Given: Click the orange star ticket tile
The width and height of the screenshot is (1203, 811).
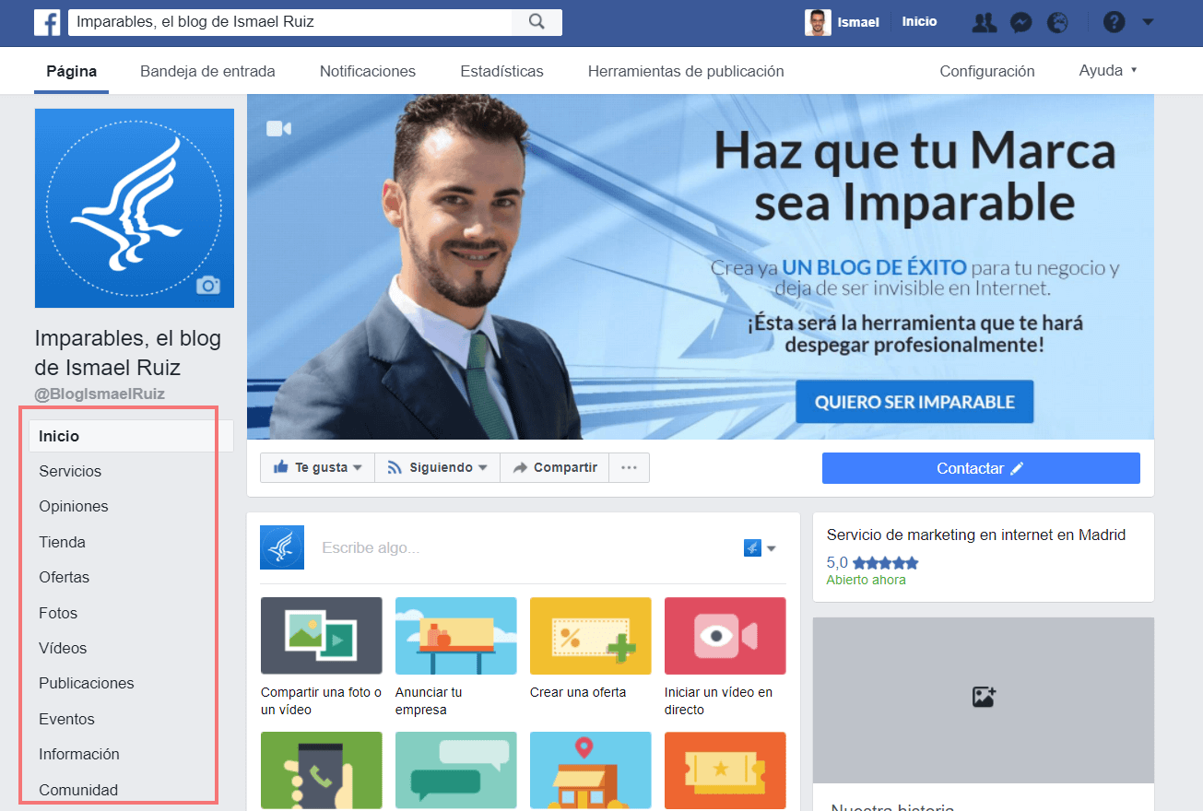Looking at the screenshot, I should 725,770.
